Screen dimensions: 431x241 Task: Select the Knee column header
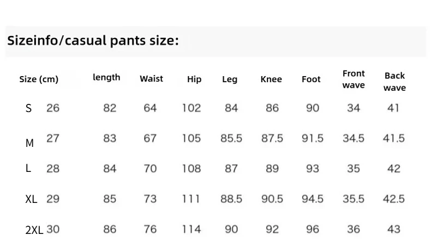pos(271,79)
